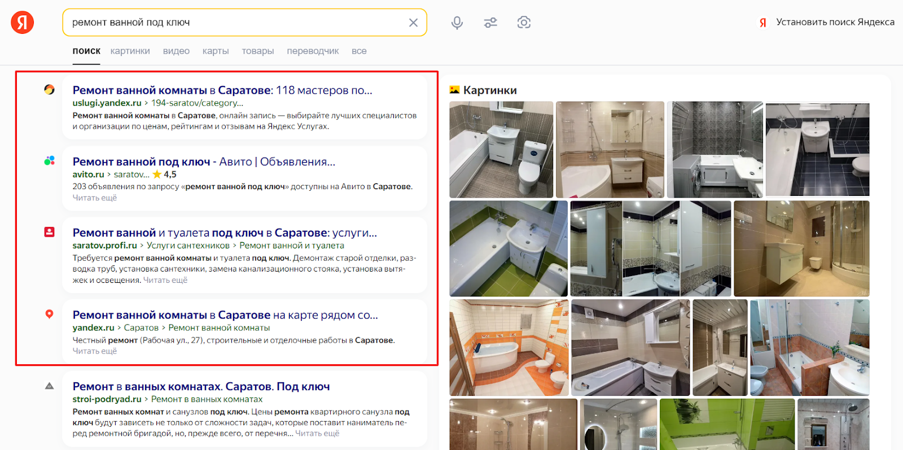The image size is (903, 450).
Task: Click 'saratov.profi.ru' site address
Action: tap(104, 246)
